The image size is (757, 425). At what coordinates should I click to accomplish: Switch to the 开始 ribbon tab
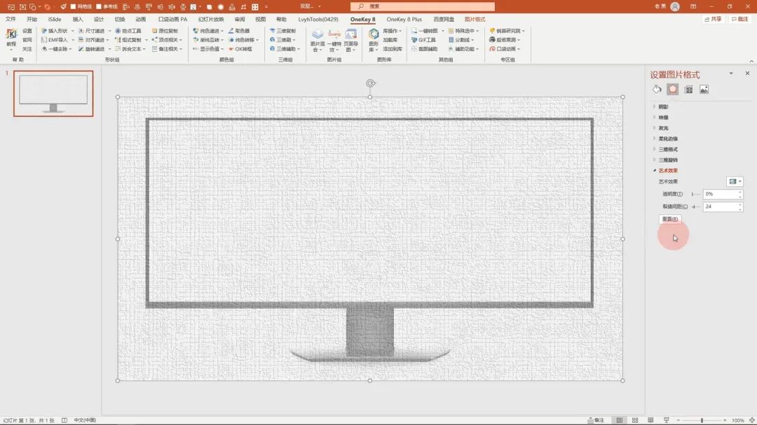32,20
